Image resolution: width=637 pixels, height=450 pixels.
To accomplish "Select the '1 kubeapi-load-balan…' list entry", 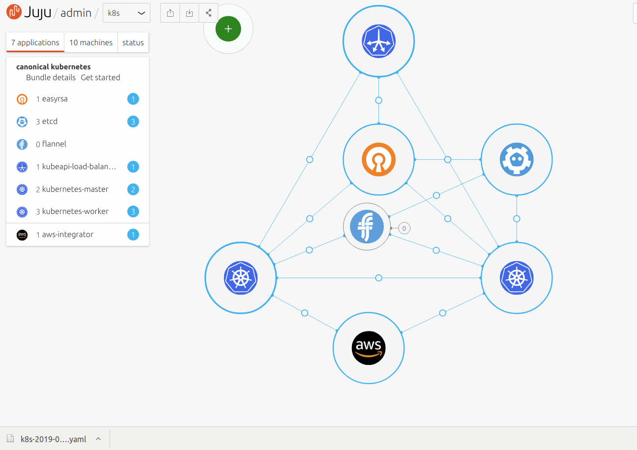I will 78,167.
